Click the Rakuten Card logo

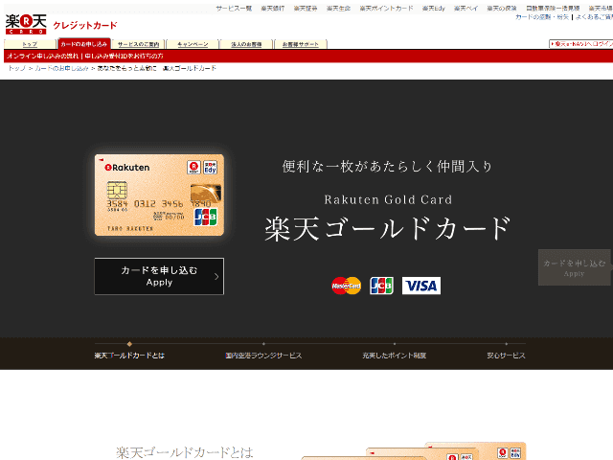pos(26,24)
